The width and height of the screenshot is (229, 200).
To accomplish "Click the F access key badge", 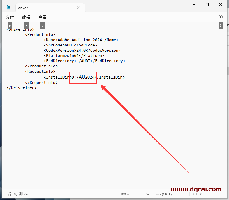I will [10, 25].
